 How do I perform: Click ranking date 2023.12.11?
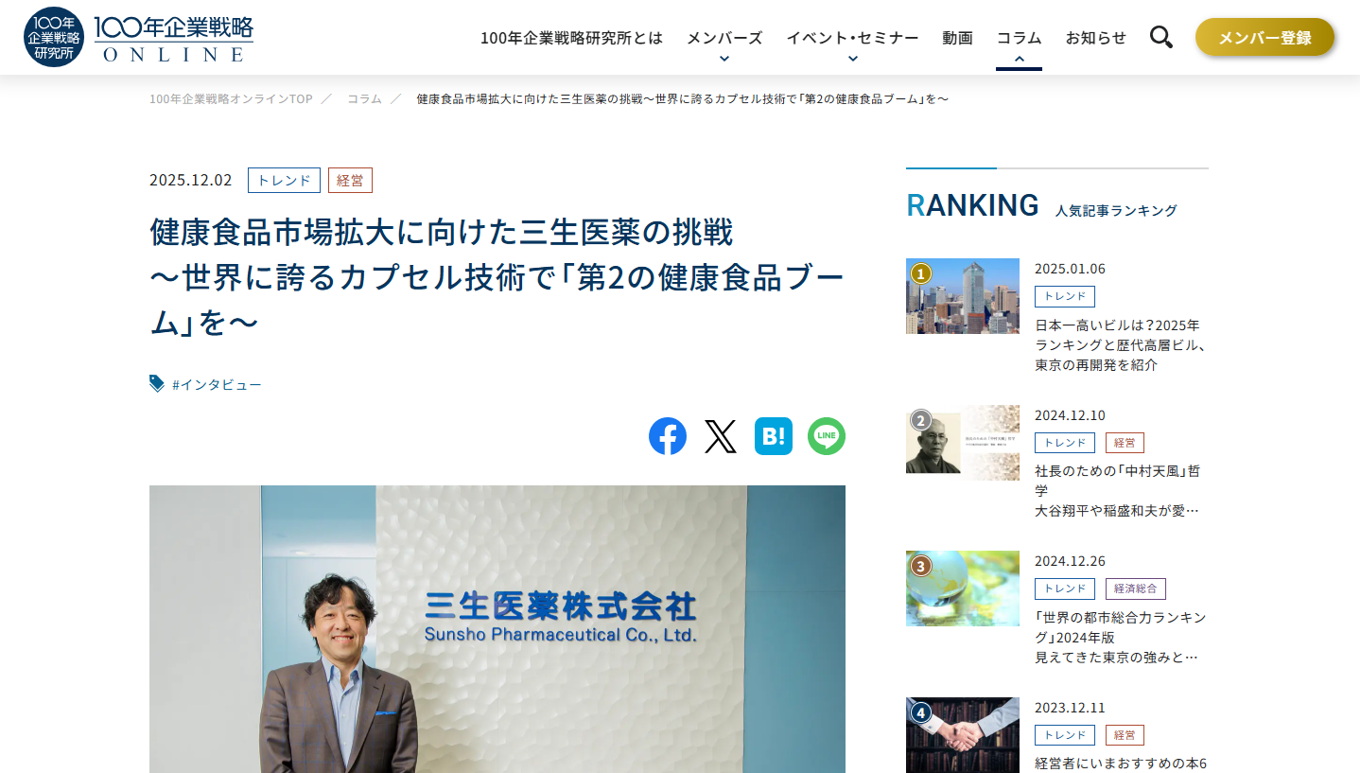tap(1070, 708)
